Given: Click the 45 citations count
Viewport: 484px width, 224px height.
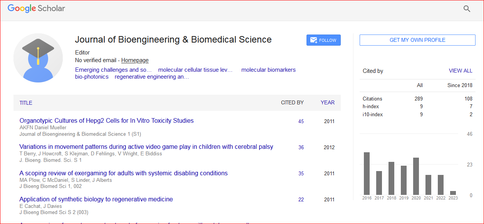Looking at the screenshot, I should [x=301, y=122].
